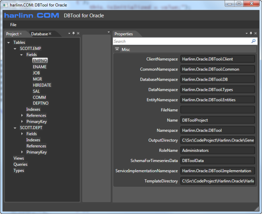Select Indexes under SCOTT.EMP
This screenshot has width=262, height=214.
(33, 109)
